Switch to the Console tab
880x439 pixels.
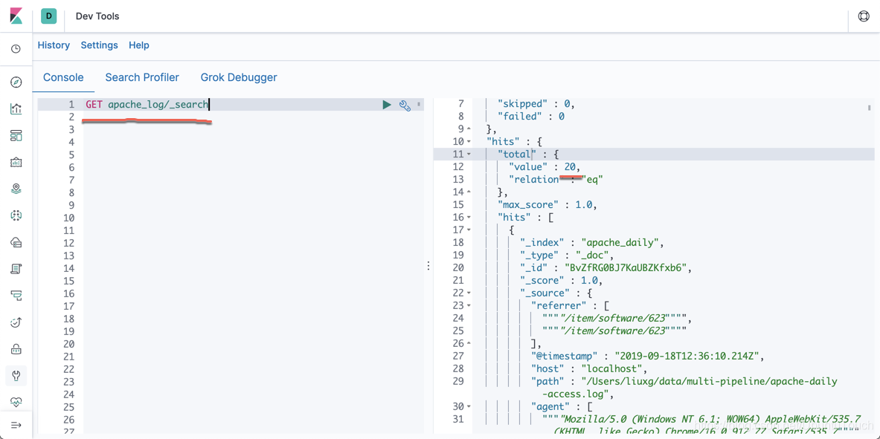(x=63, y=77)
